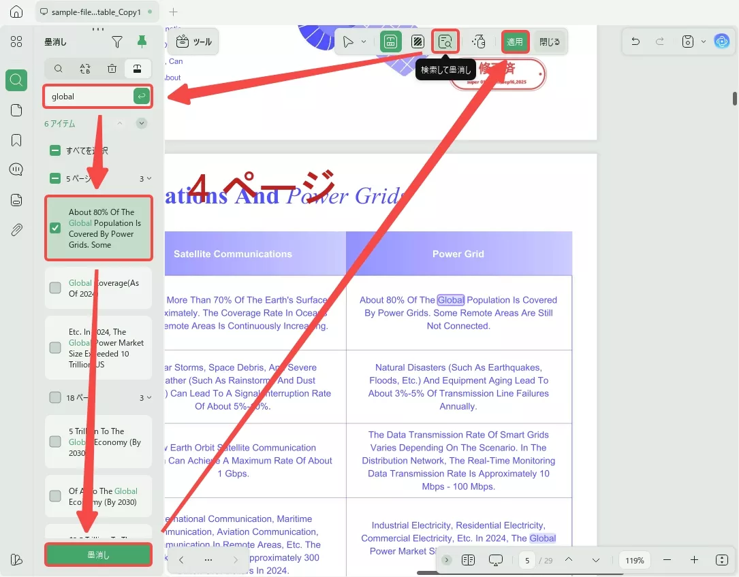Image resolution: width=739 pixels, height=577 pixels.
Task: Click the 閉じる close button
Action: [x=550, y=42]
